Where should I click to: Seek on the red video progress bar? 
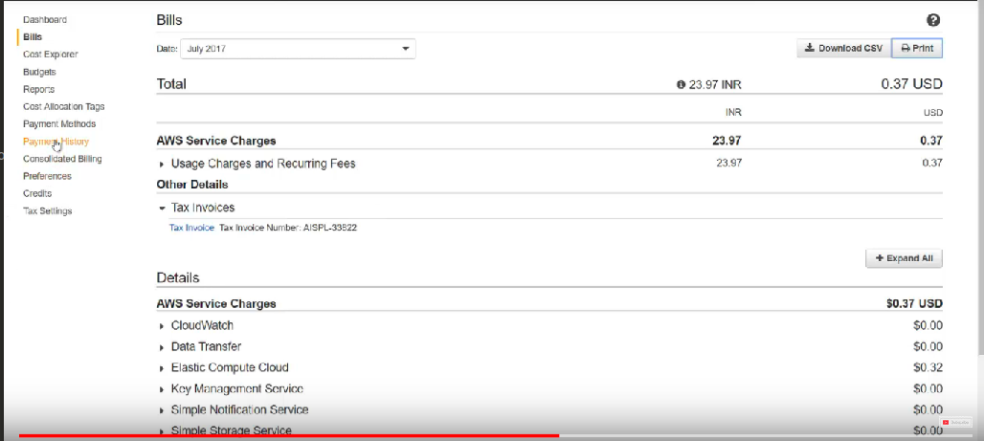(x=287, y=435)
